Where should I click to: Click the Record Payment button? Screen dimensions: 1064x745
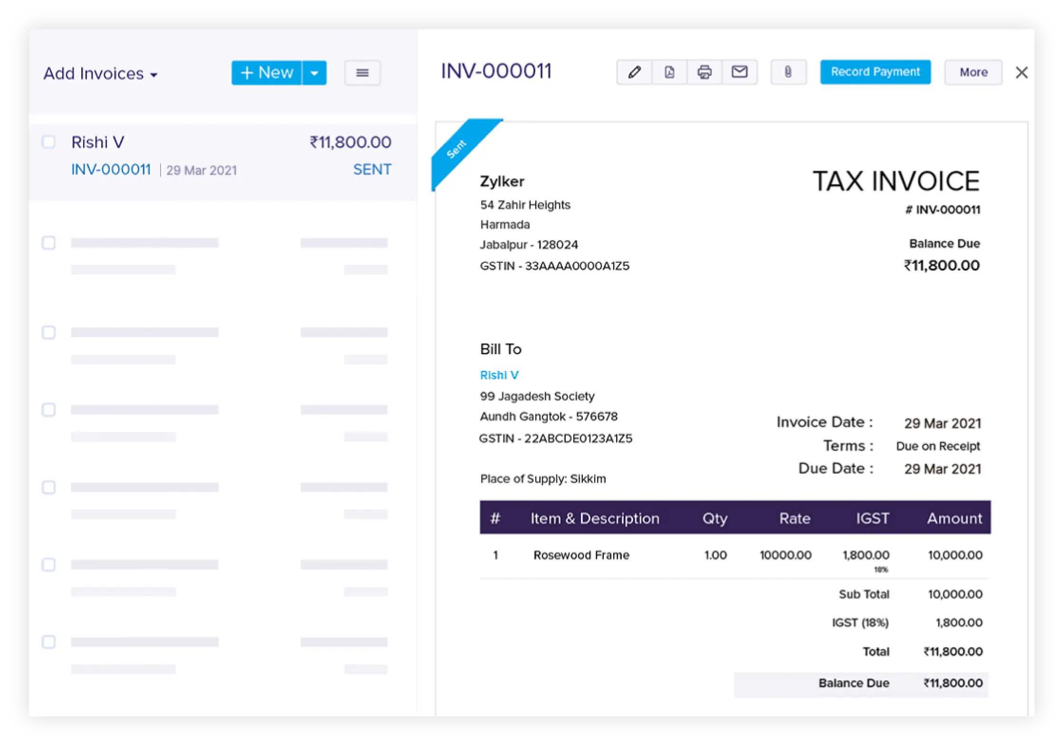[875, 72]
